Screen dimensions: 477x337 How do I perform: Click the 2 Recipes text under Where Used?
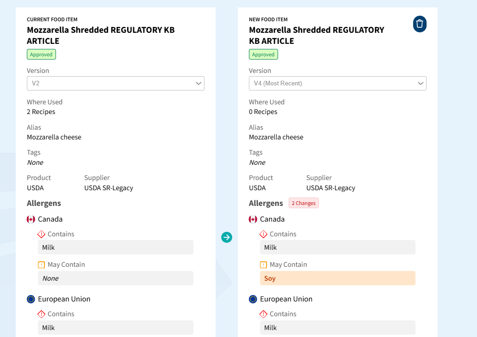pos(41,112)
